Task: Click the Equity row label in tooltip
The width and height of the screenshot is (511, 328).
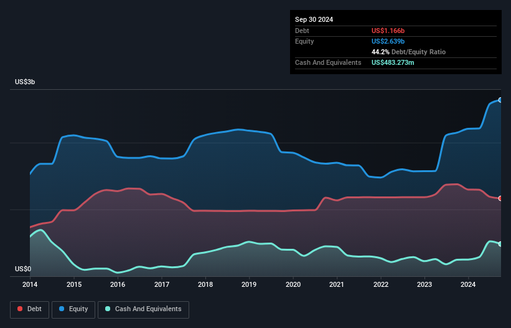Action: pyautogui.click(x=304, y=41)
